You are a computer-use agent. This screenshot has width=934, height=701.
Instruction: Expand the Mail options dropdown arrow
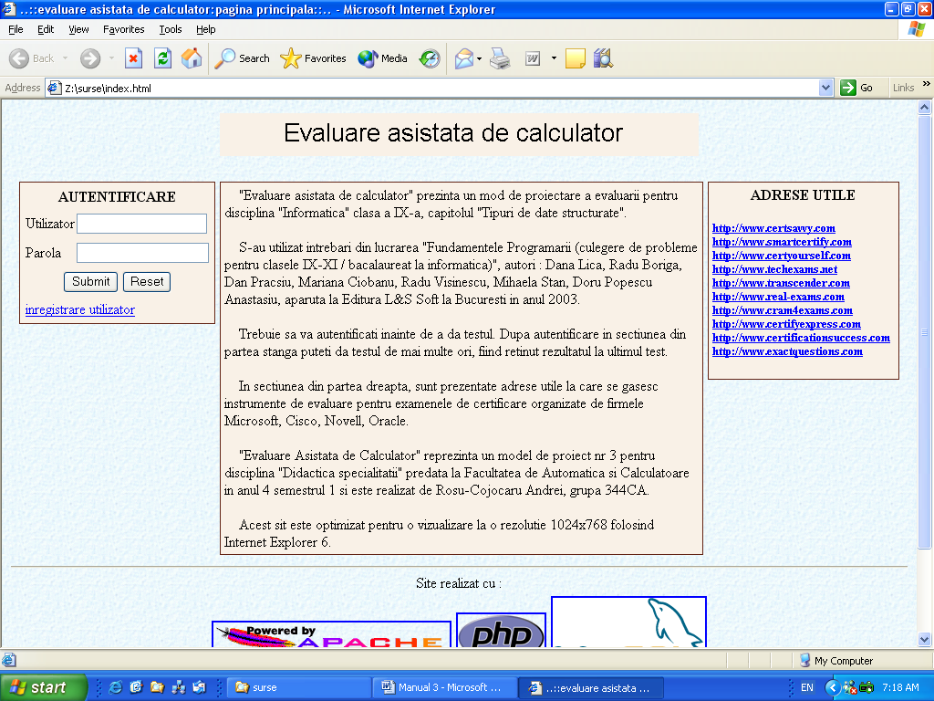[x=479, y=58]
